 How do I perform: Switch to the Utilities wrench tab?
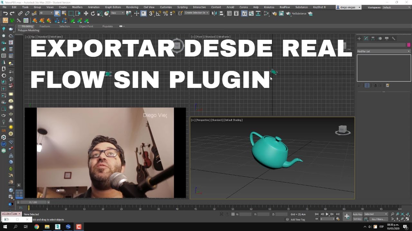tap(393, 38)
